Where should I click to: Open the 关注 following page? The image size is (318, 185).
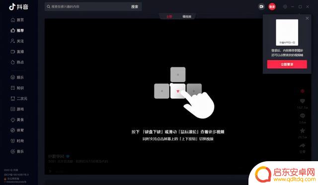(x=17, y=41)
